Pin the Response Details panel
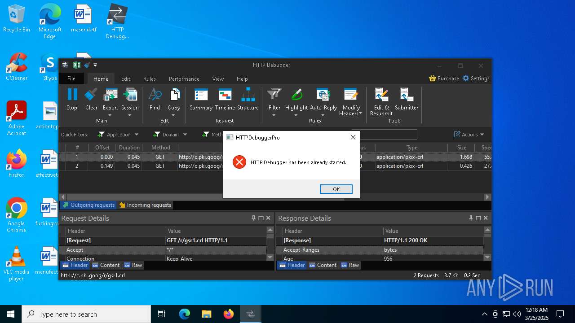Screen dimensions: 575x323 tap(471, 218)
